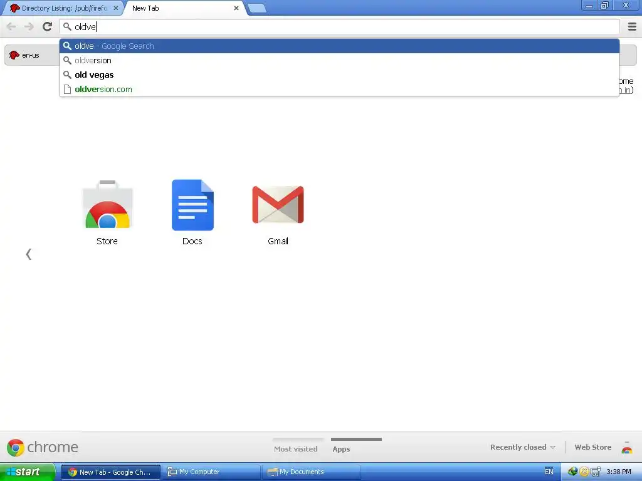This screenshot has width=642, height=481.
Task: Open the Chrome hamburger menu
Action: click(632, 27)
